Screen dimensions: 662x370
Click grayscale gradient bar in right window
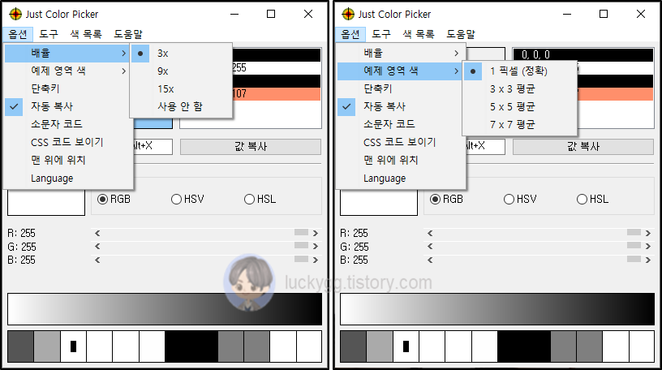497,309
